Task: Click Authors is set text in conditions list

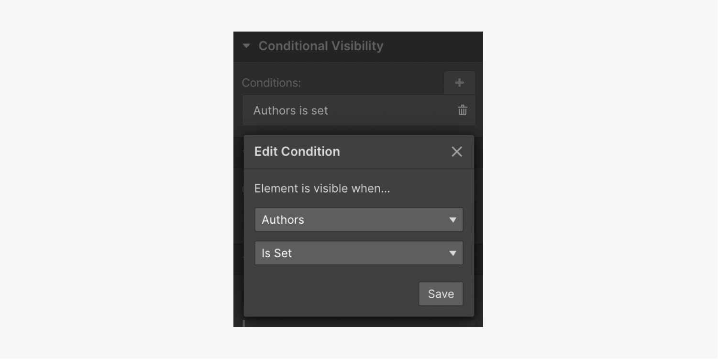Action: coord(290,110)
